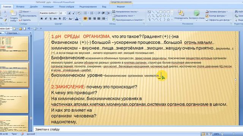
Task: Select the oval shape
Action: (164, 12)
